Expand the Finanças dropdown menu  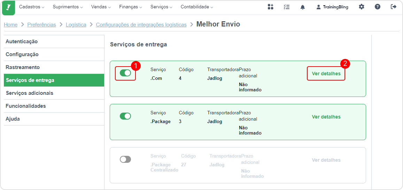coord(131,7)
